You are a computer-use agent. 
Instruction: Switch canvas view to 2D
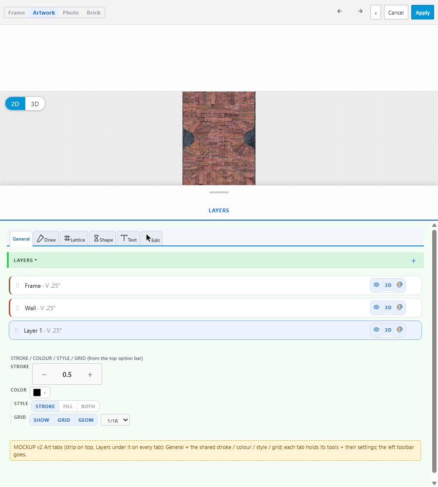[x=15, y=104]
